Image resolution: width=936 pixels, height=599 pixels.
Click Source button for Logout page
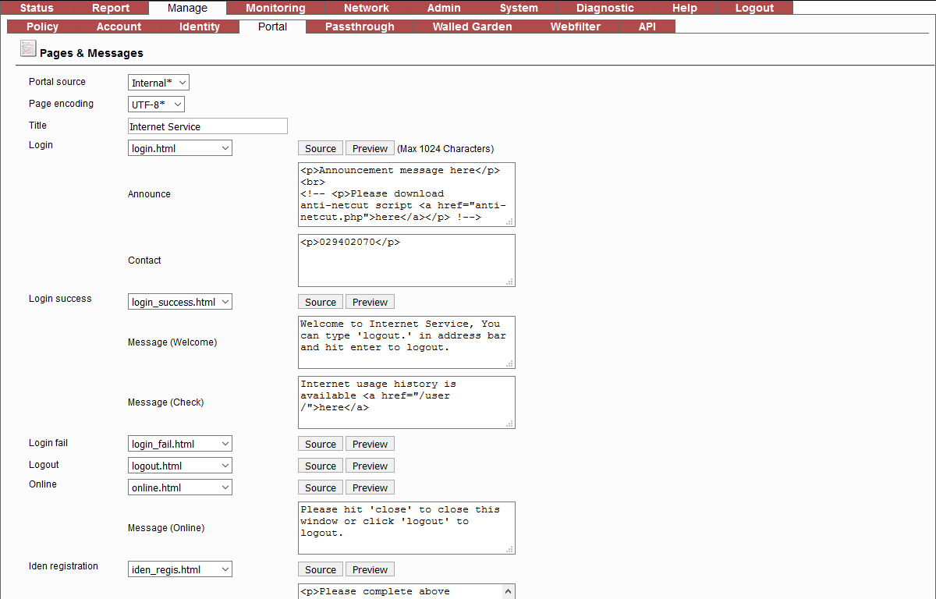tap(321, 466)
